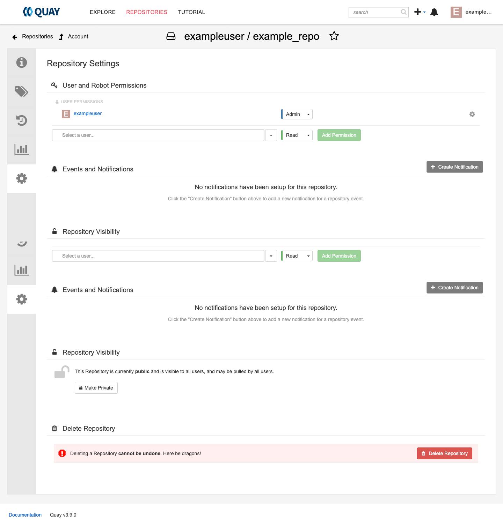Image resolution: width=503 pixels, height=526 pixels.
Task: Switch to the EXPLORE section
Action: tap(102, 12)
